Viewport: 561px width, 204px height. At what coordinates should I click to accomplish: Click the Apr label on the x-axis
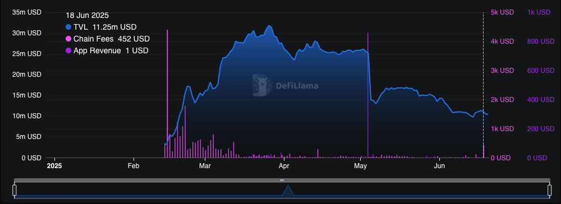[x=284, y=166]
